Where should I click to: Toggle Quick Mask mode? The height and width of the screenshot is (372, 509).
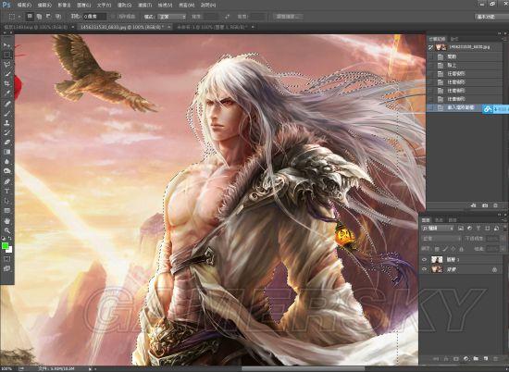pos(6,259)
